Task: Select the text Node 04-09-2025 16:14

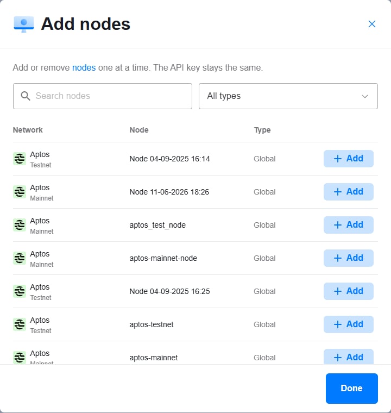Action: point(169,159)
